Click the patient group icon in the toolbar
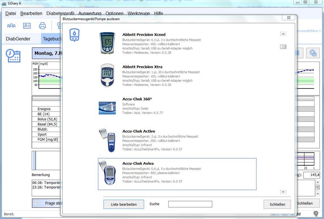Image resolution: width=324 pixels, height=219 pixels. pyautogui.click(x=11, y=26)
